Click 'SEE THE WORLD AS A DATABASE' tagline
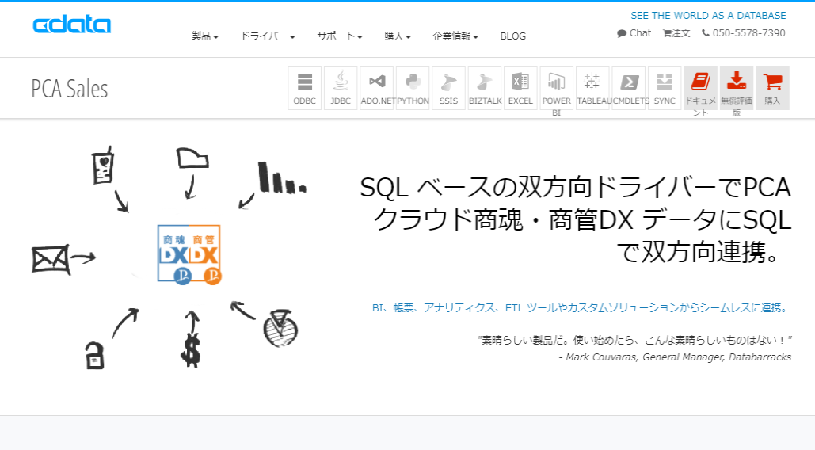815x450 pixels. [708, 16]
